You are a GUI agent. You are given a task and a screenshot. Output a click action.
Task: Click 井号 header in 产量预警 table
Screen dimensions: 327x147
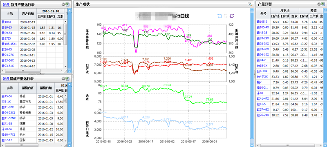pos(263,13)
